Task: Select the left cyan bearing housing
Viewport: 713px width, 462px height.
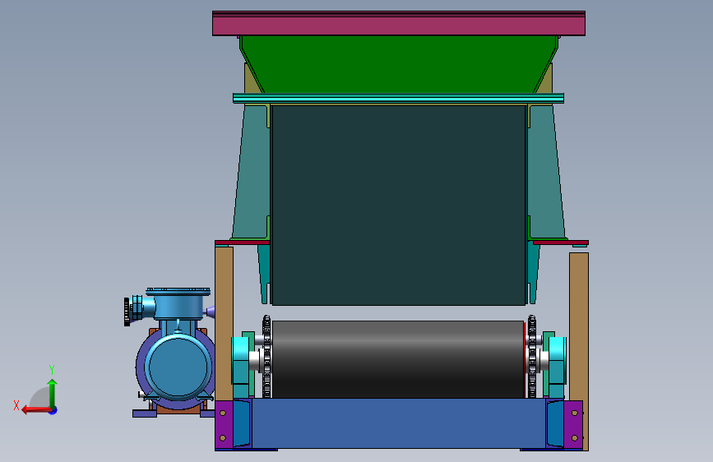Action: click(241, 361)
